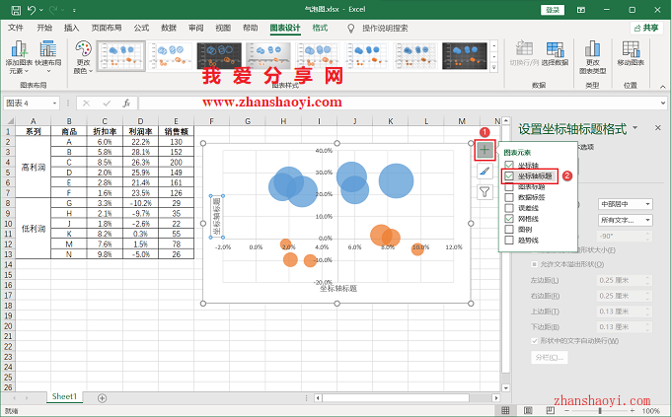The image size is (671, 417).
Task: Click the zoom out minus button
Action: click(566, 410)
